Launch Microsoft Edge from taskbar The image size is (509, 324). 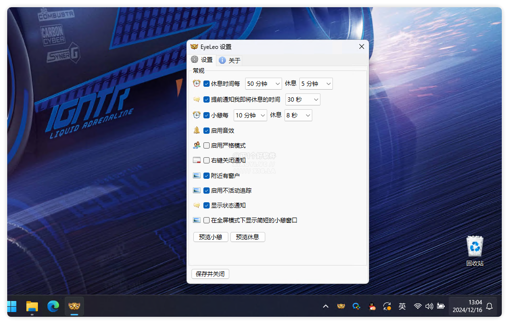coord(53,306)
